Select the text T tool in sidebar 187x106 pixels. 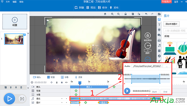(x=159, y=25)
